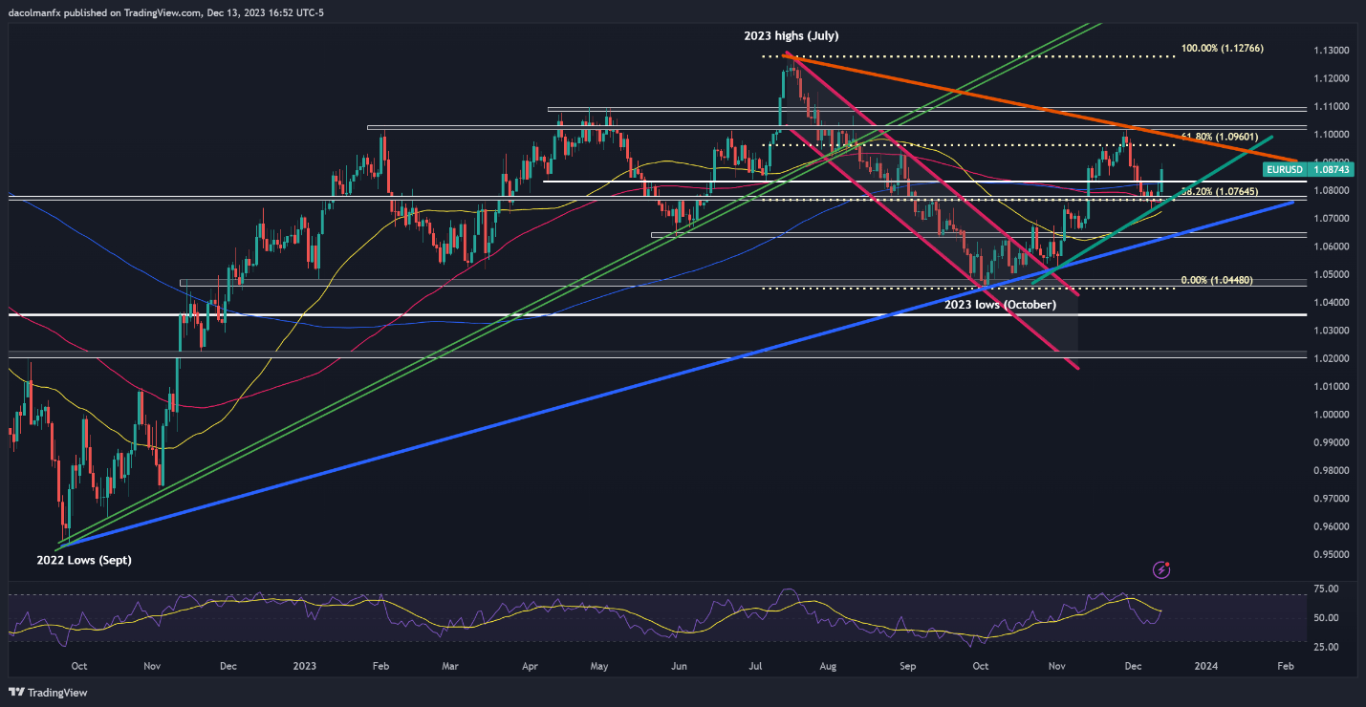1366x707 pixels.
Task: Click the 2024 label on time axis
Action: click(x=1207, y=666)
